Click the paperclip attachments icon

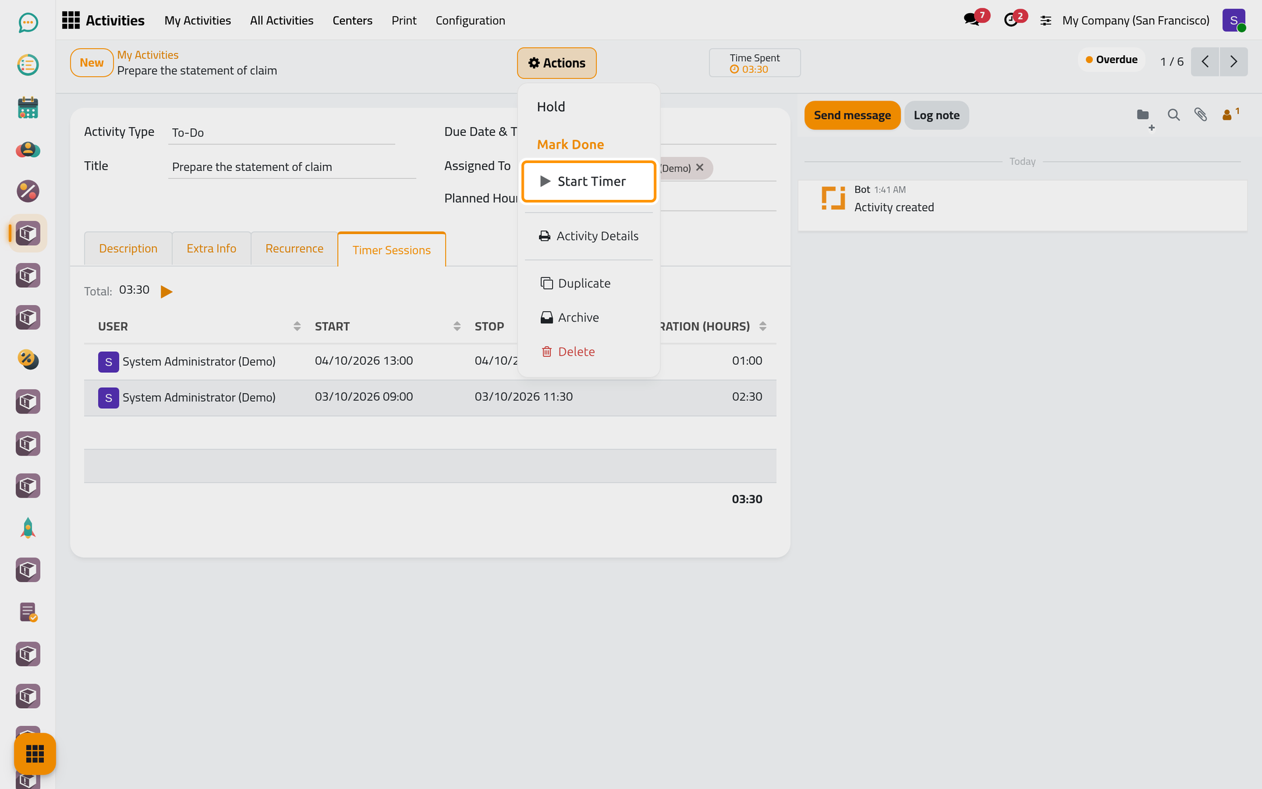click(x=1200, y=115)
